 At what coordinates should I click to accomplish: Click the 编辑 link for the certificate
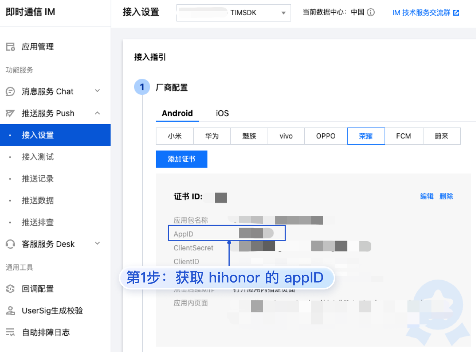click(x=427, y=196)
